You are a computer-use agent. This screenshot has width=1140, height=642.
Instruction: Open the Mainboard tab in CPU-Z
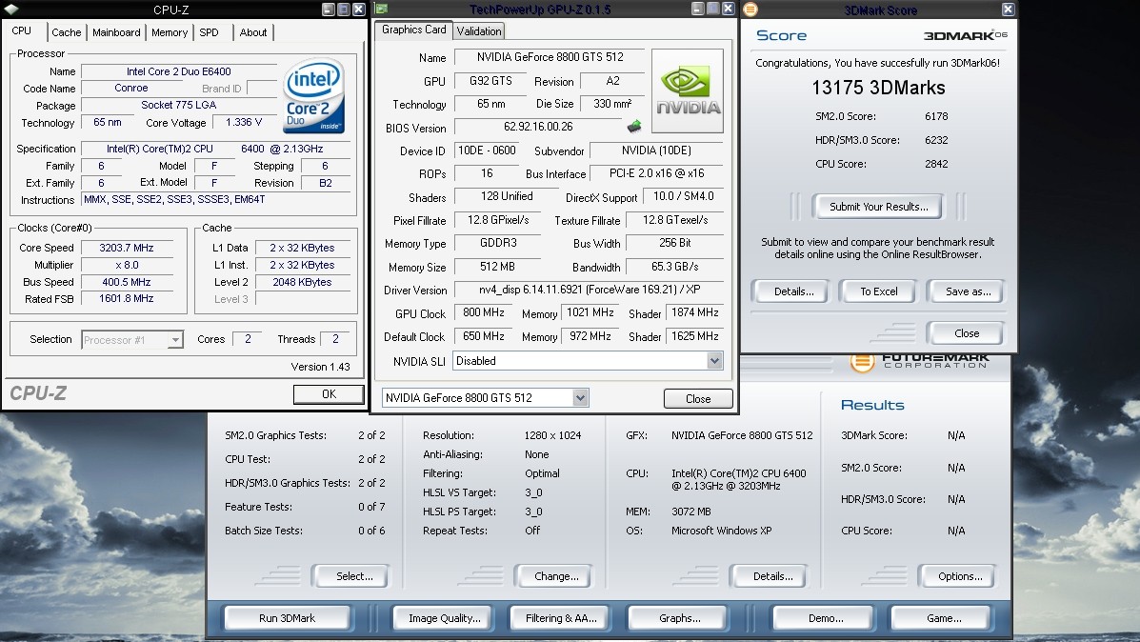pyautogui.click(x=116, y=32)
